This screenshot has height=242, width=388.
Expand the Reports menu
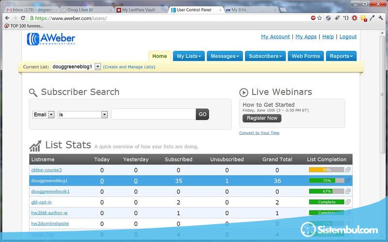point(341,56)
